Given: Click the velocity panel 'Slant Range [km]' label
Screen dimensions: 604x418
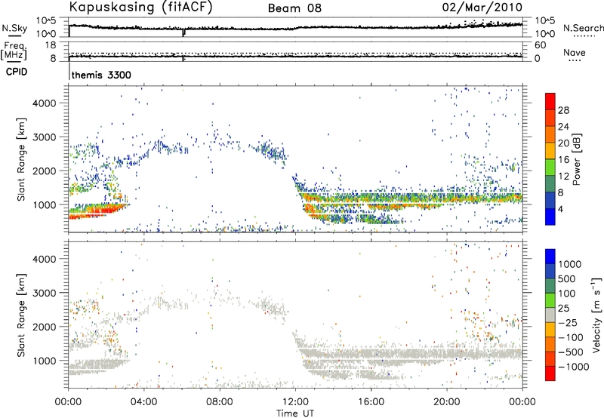Looking at the screenshot, I should pyautogui.click(x=21, y=315).
